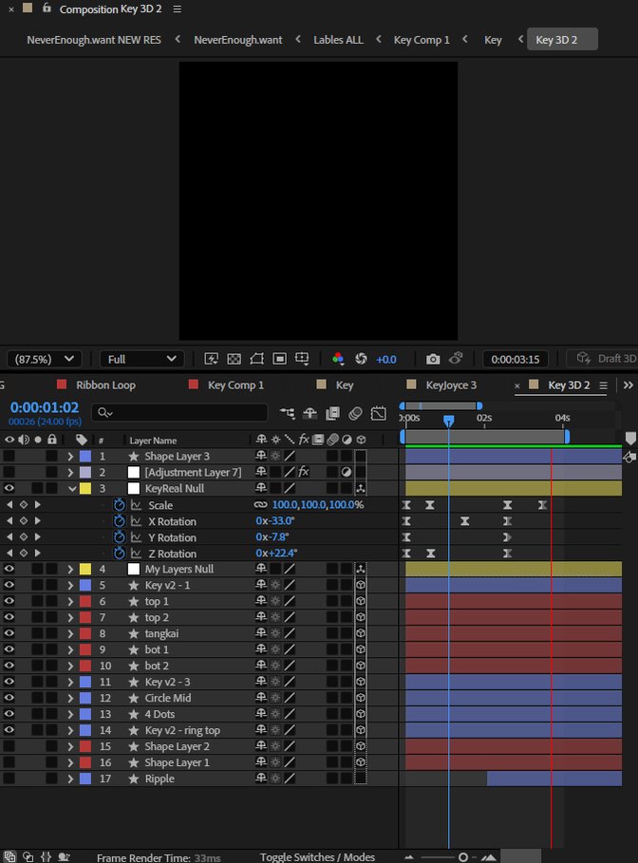Click Toggle Switches / Modes button

tap(317, 857)
